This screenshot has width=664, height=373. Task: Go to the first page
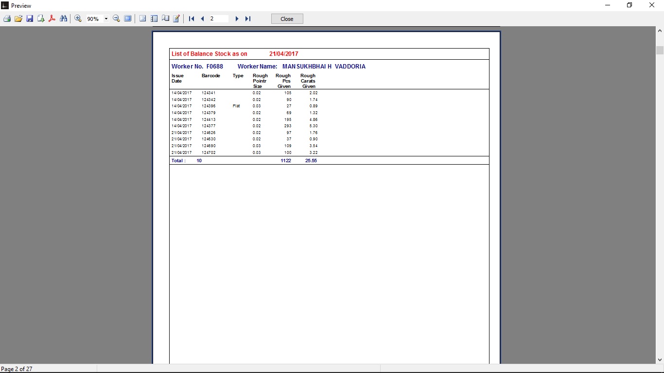pos(192,18)
